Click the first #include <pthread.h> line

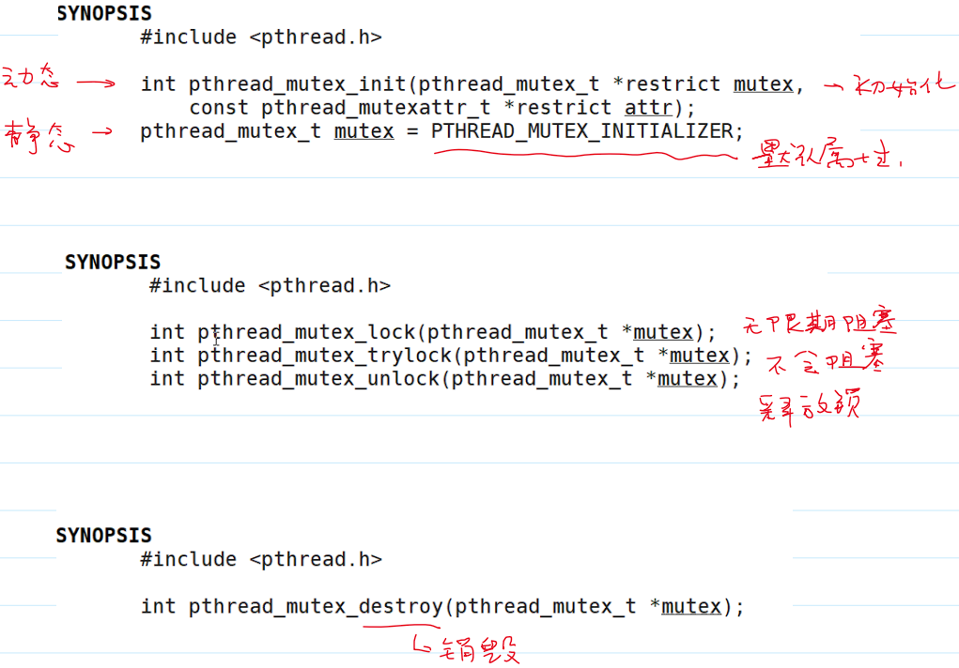(x=261, y=38)
